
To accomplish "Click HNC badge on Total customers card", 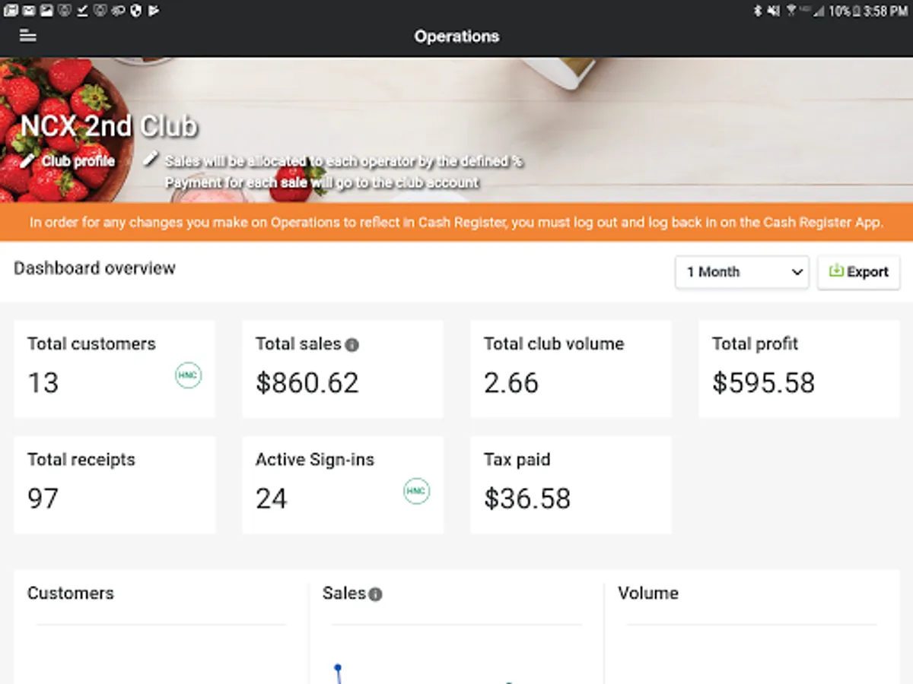I will click(x=188, y=375).
